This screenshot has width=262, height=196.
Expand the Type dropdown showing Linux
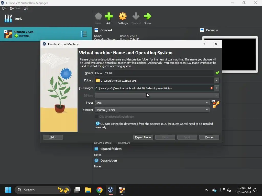[x=152, y=103]
